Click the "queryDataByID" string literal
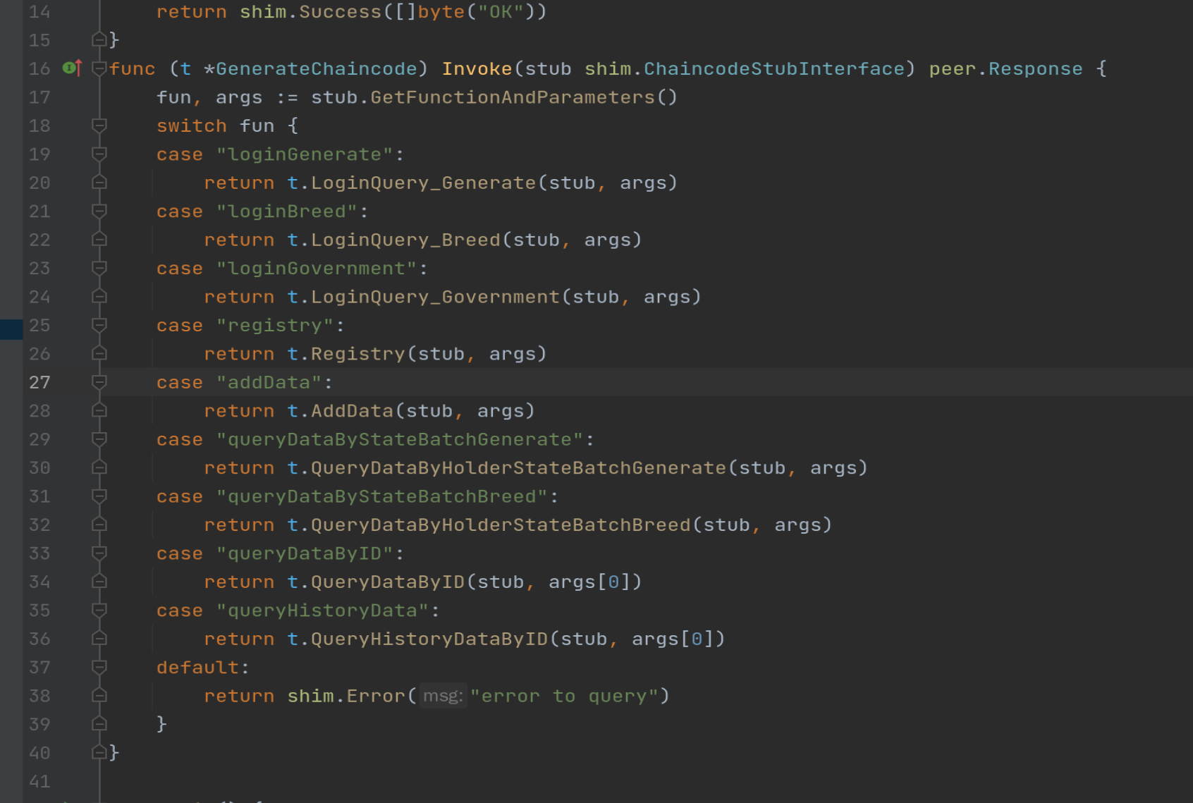Viewport: 1193px width, 803px height. click(305, 554)
